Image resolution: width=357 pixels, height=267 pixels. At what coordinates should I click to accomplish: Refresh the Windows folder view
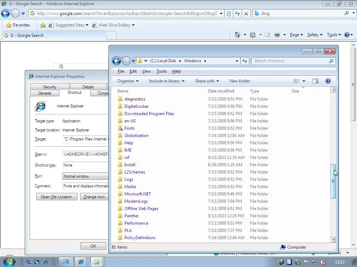pyautogui.click(x=245, y=61)
